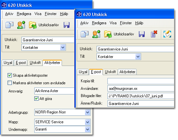178x140 pixels.
Task: Expand the Till dropdown in front window
Action: click(x=138, y=57)
